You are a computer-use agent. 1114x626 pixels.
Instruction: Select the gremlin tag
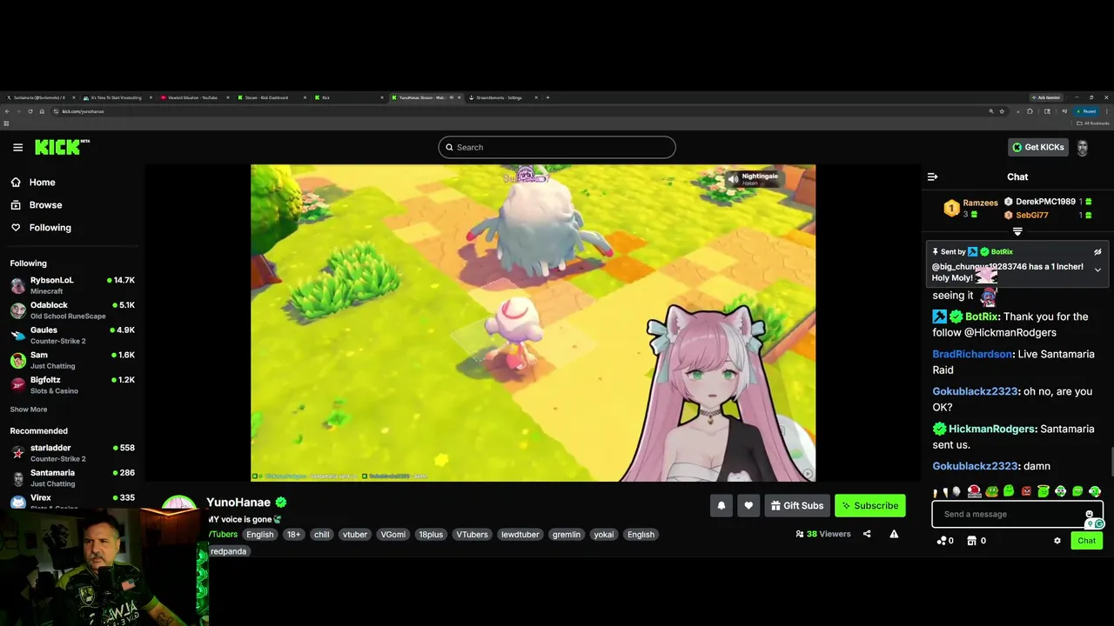pyautogui.click(x=566, y=535)
